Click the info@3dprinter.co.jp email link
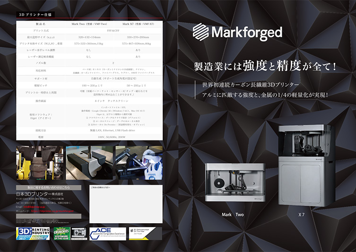Viewport: 356px width, 252px height. [34, 207]
